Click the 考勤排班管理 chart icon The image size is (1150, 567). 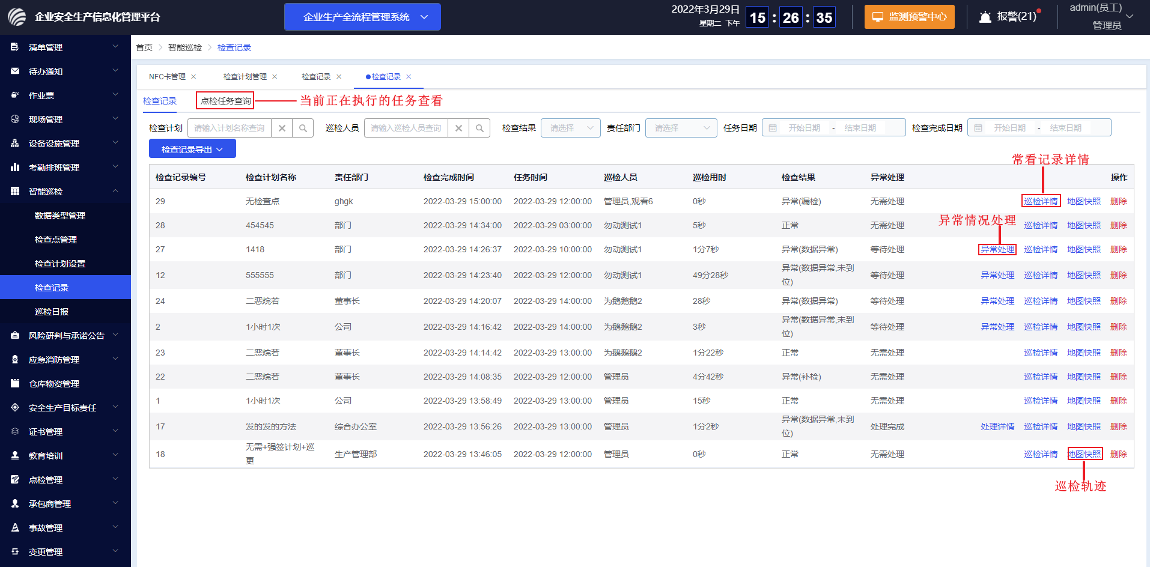[x=15, y=167]
